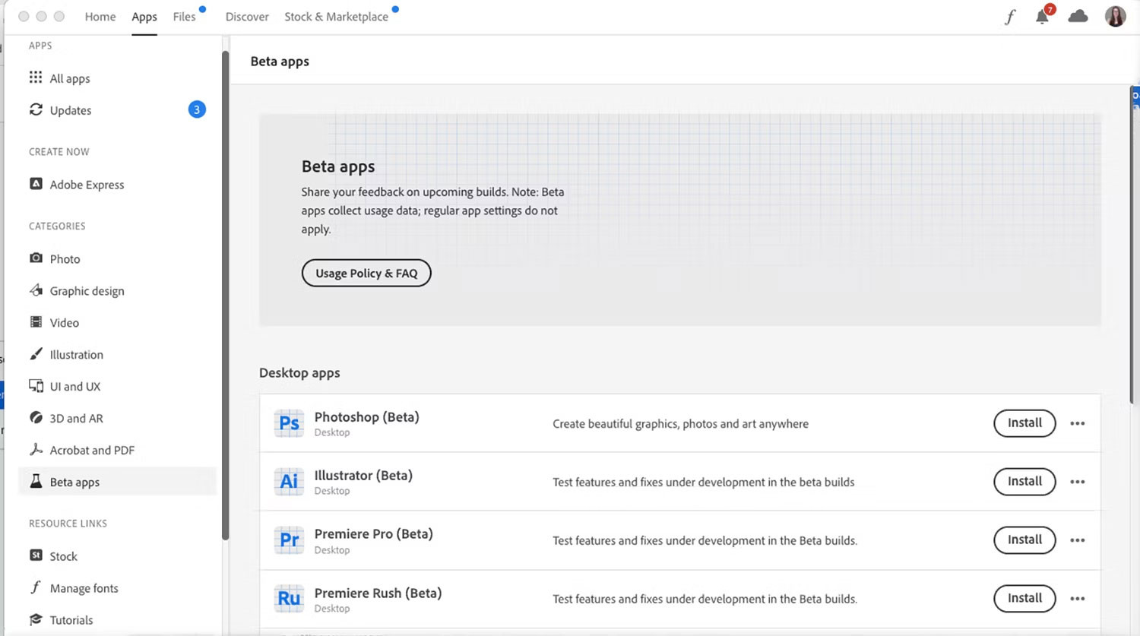Screen dimensions: 1140x636
Task: Switch to the Discover tab
Action: pyautogui.click(x=247, y=16)
